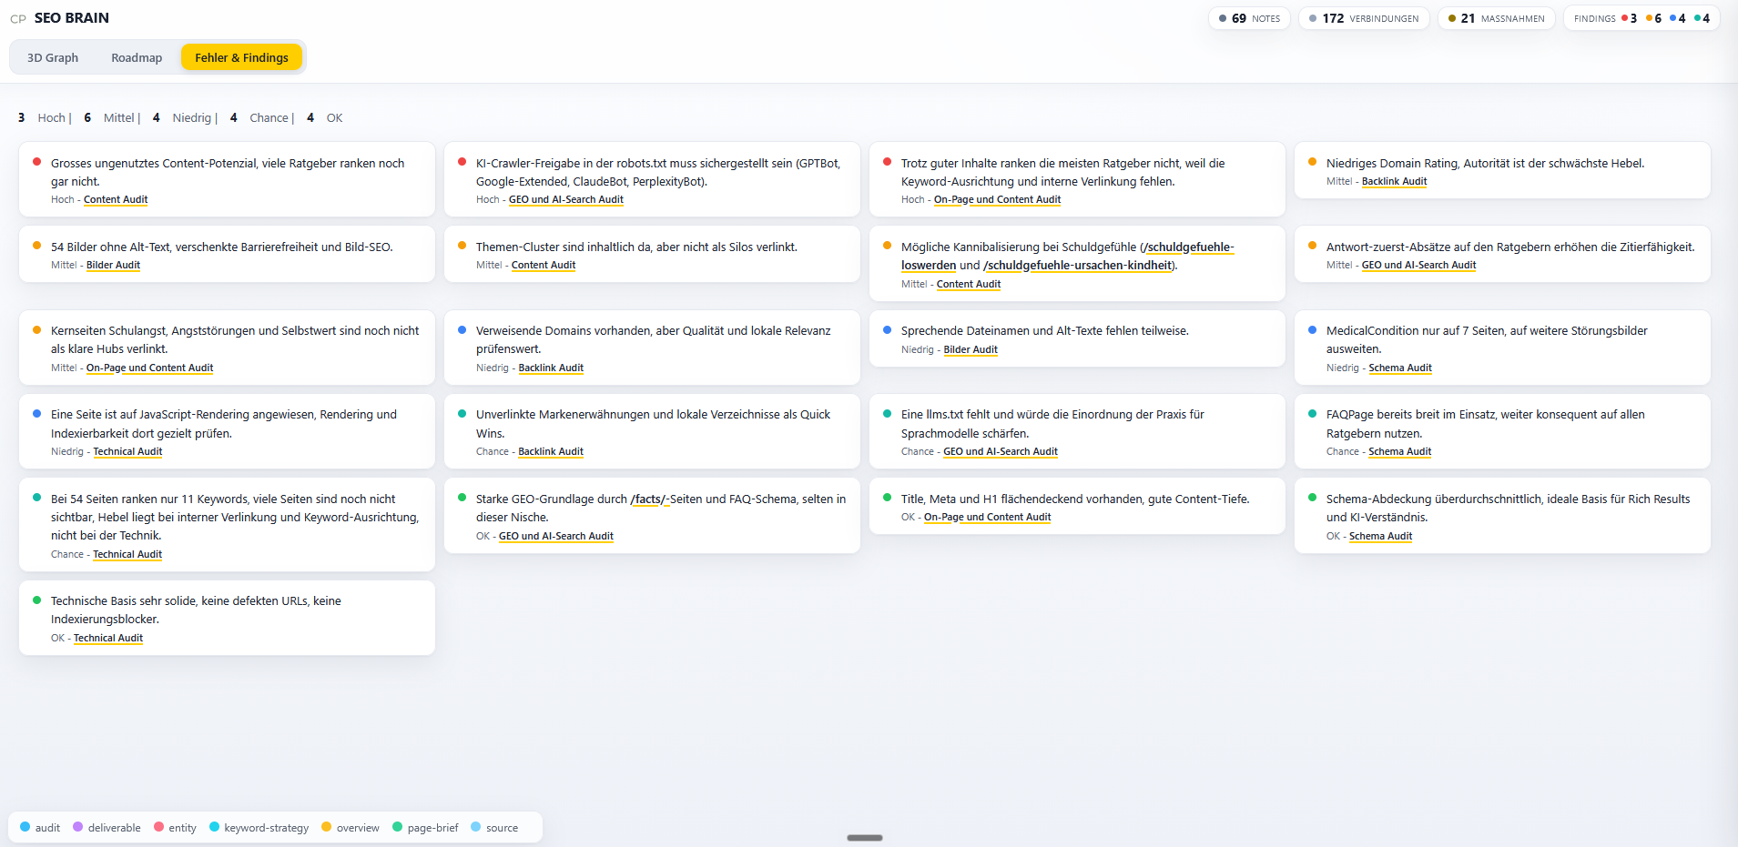This screenshot has height=847, width=1738.
Task: Click blue severity dot on Sprechende Dateinamen card
Action: point(887,329)
